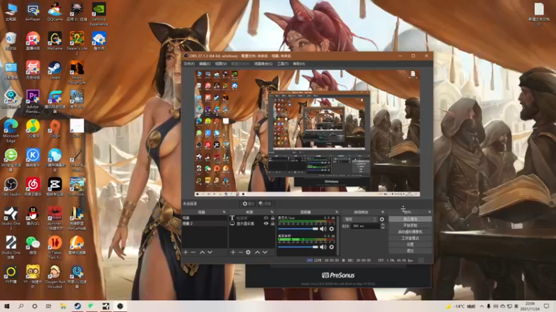Open the Adobe Premiere desktop shortcut
Screen dimensions: 556x312
click(33, 102)
